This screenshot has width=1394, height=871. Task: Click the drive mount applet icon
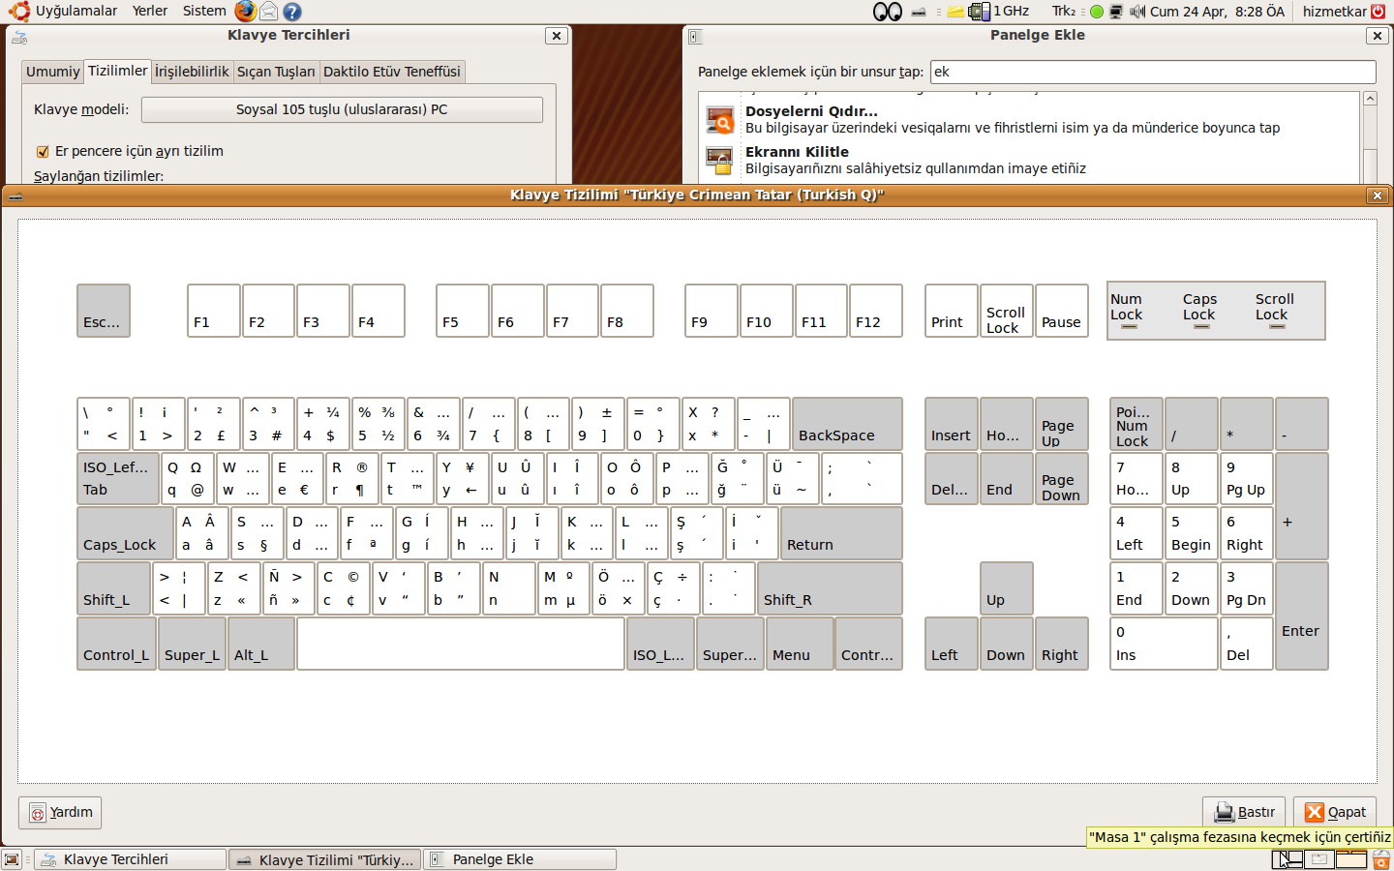[920, 13]
